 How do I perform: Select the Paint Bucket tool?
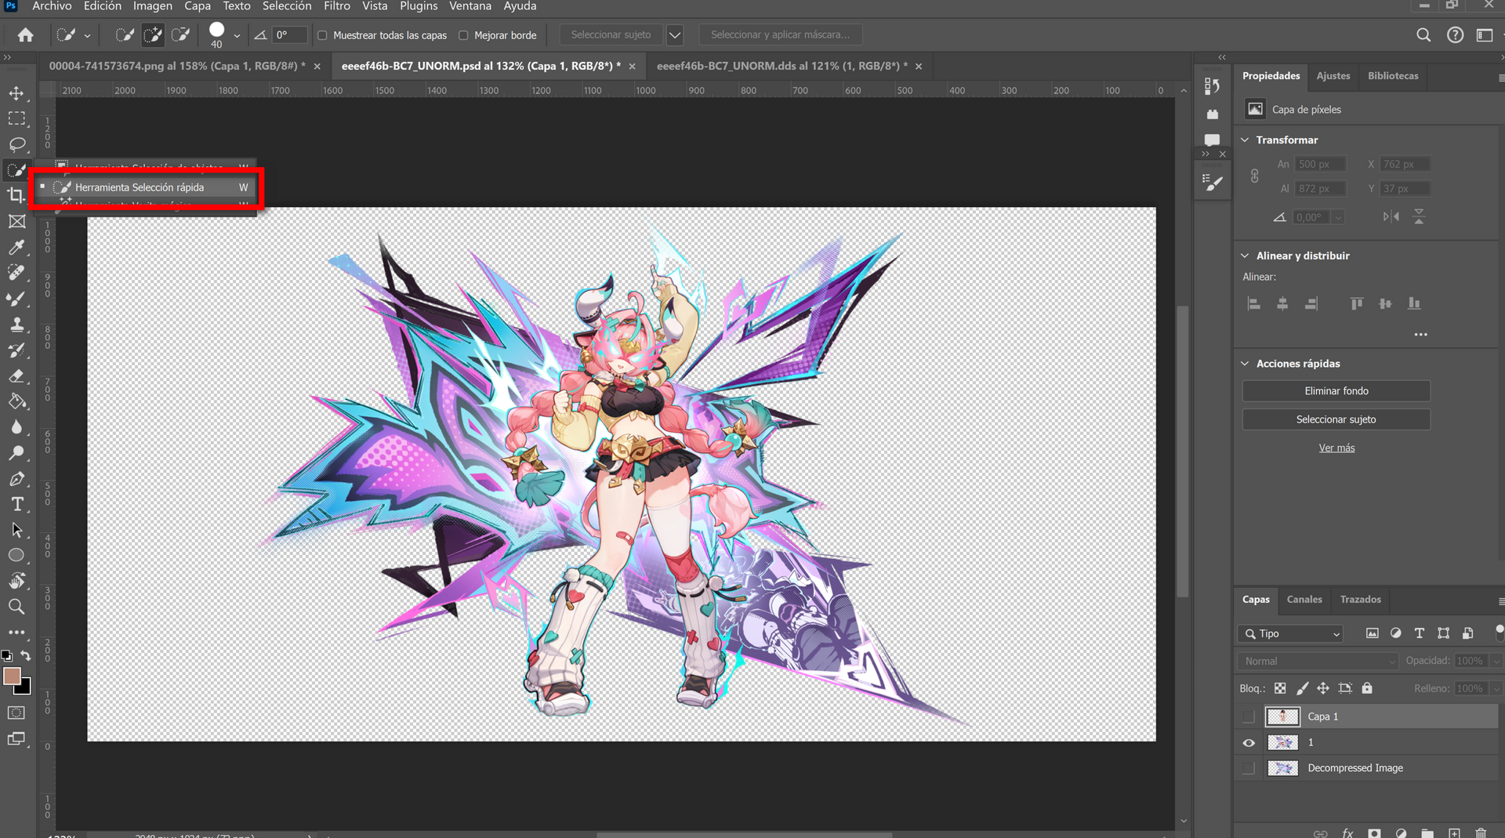16,401
